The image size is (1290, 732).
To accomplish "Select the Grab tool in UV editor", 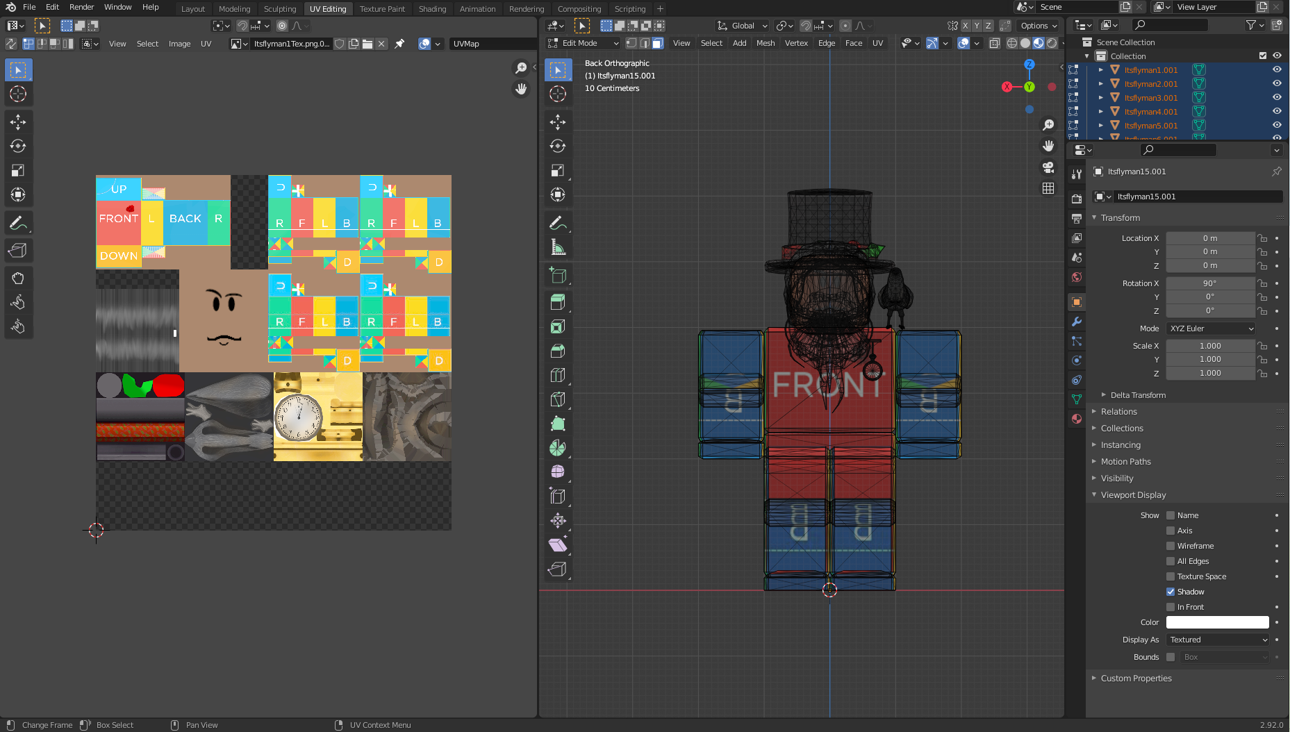I will point(18,278).
